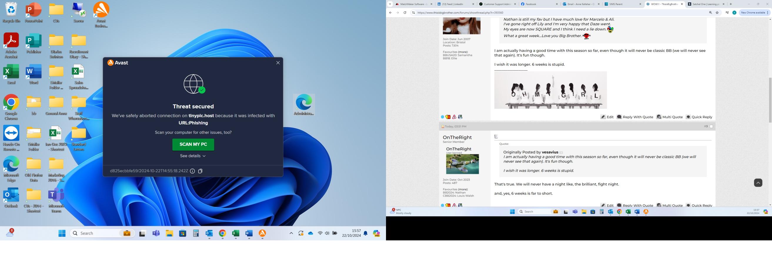772x266 pixels.
Task: Open Adobe Acrobat desktop shortcut
Action: tap(11, 46)
